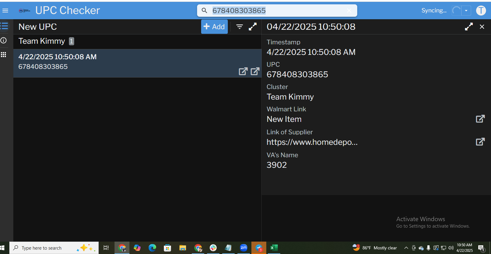
Task: Click the UPC search input field
Action: click(x=276, y=11)
